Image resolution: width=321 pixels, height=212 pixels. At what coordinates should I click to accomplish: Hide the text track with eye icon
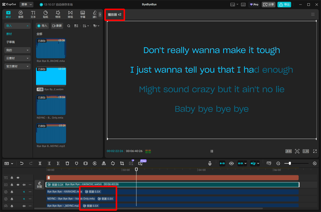click(x=18, y=178)
